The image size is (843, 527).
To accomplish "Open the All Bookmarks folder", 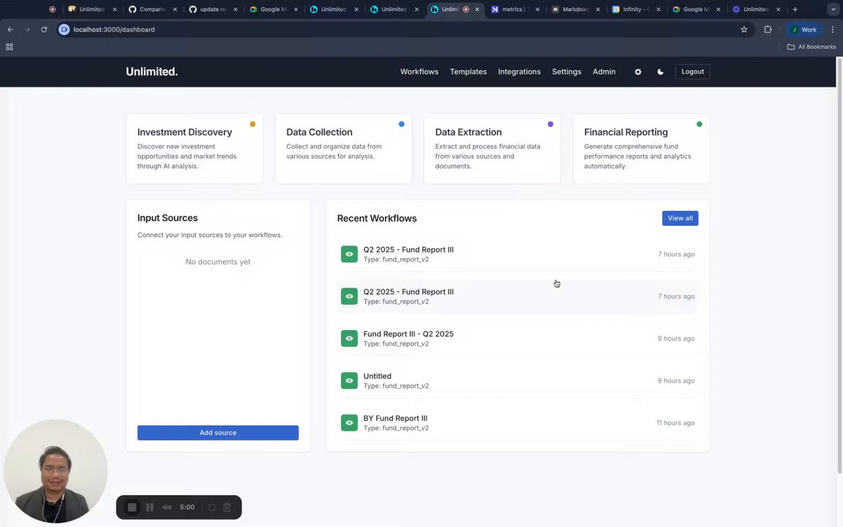I will tap(811, 47).
